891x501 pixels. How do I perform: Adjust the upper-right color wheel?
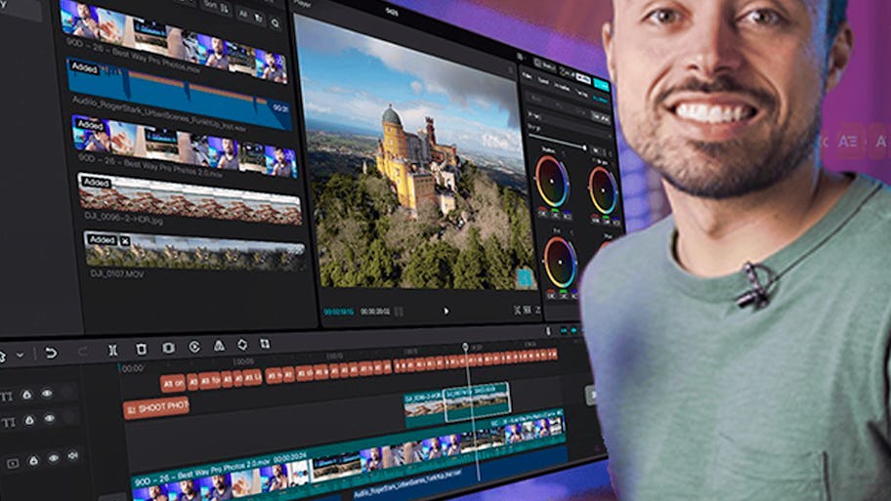(x=603, y=190)
